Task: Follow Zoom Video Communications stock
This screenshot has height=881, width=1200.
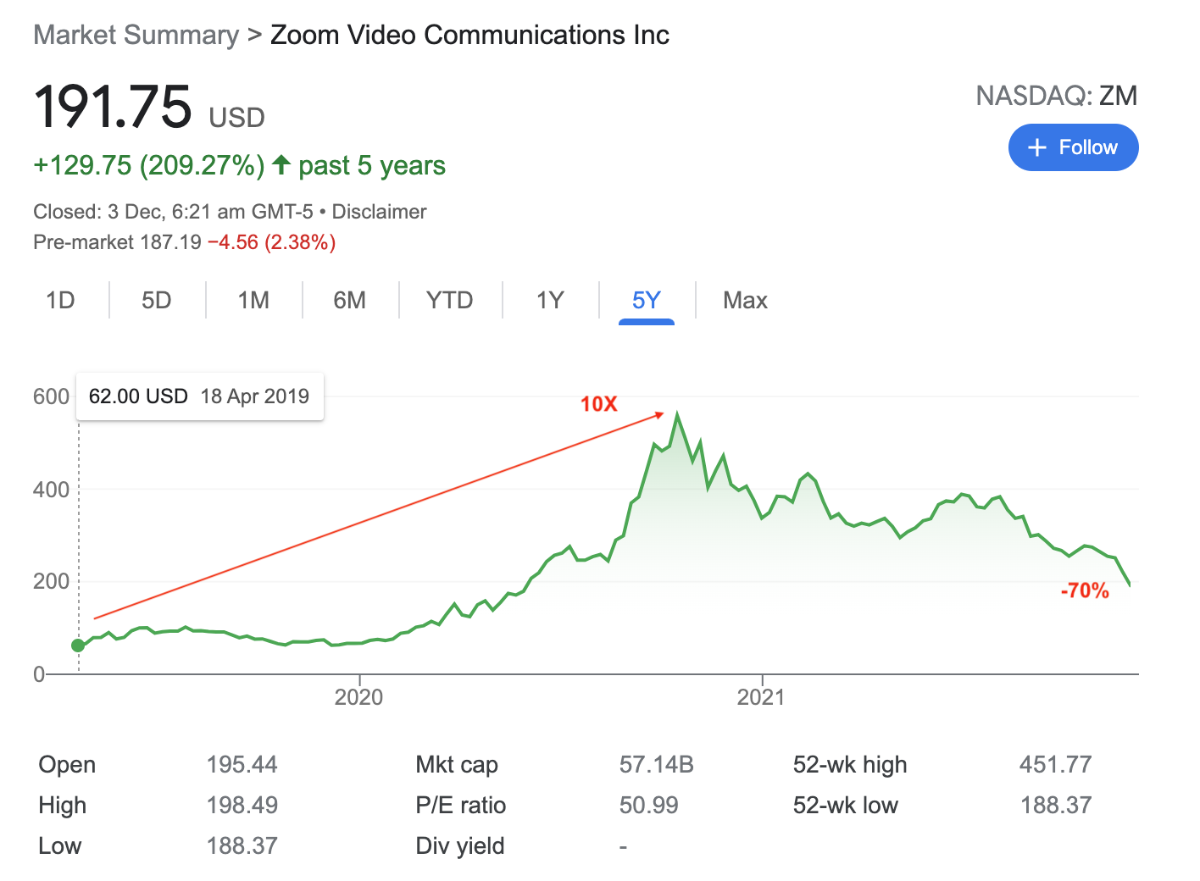Action: 1073,147
